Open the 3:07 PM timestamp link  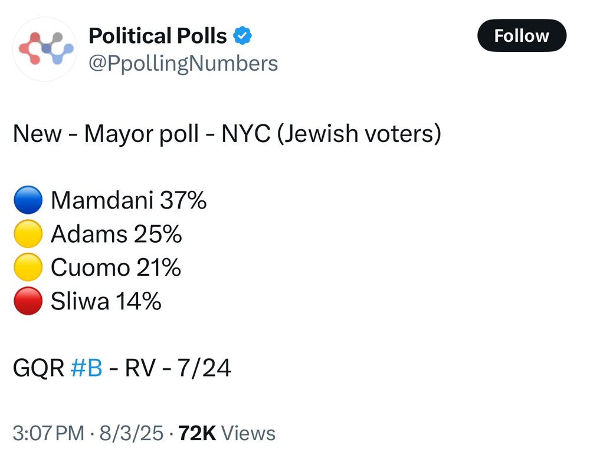tap(48, 433)
